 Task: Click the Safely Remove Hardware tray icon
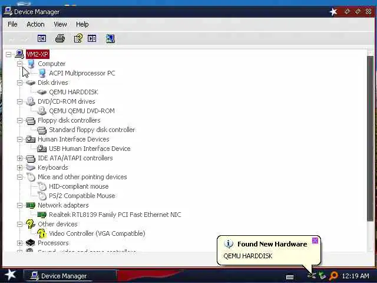tap(322, 276)
